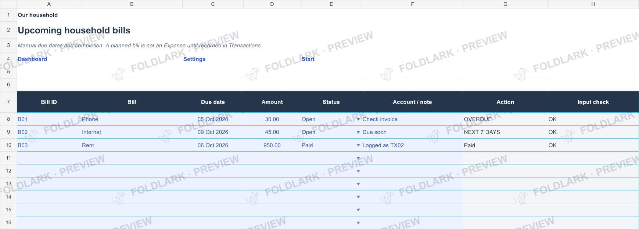
Task: Select the "NEXT 7 DAYS" action cell
Action: (505, 132)
